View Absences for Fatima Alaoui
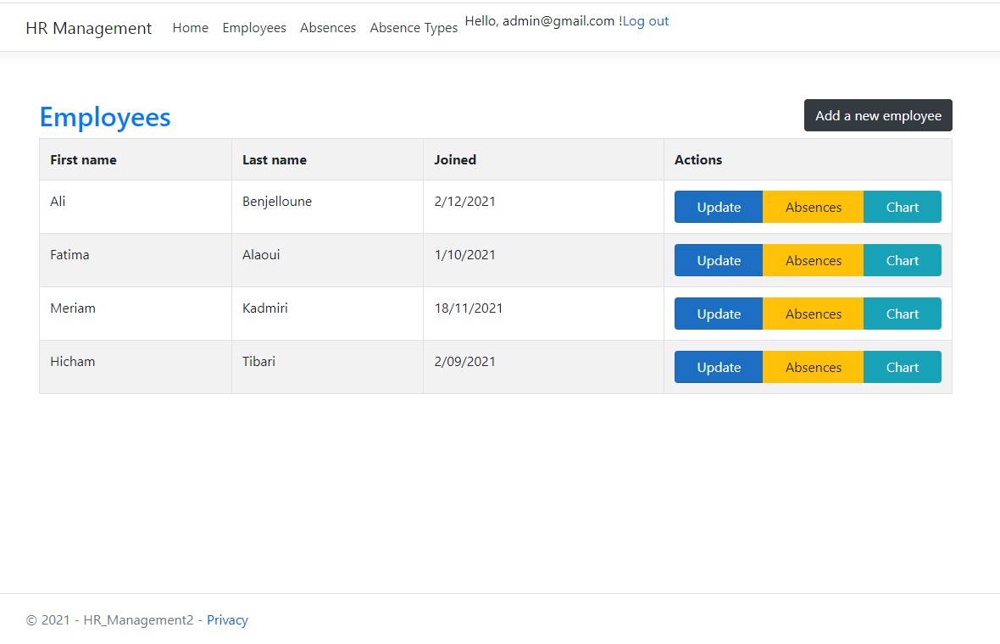This screenshot has width=1000, height=644. point(813,260)
